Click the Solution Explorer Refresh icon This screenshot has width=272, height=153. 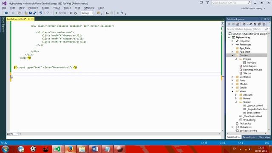255,24
